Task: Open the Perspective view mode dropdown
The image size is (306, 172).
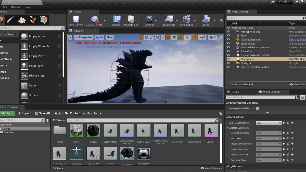Action: pos(83,37)
